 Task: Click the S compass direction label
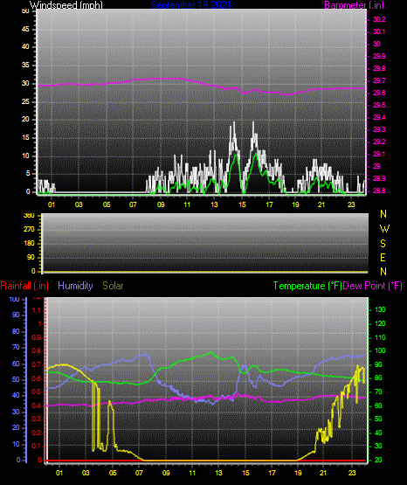[x=383, y=244]
